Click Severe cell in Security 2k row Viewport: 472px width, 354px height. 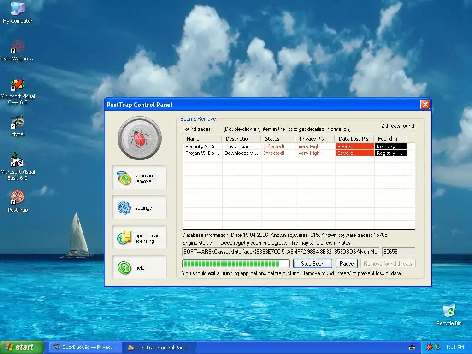pyautogui.click(x=354, y=147)
